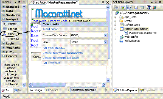Open the active files dropdown in editor
Image resolution: width=163 pixels, height=99 pixels.
point(103,2)
